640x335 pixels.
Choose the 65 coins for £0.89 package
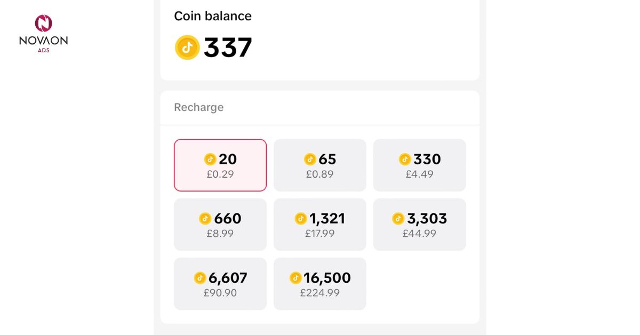[x=320, y=165]
